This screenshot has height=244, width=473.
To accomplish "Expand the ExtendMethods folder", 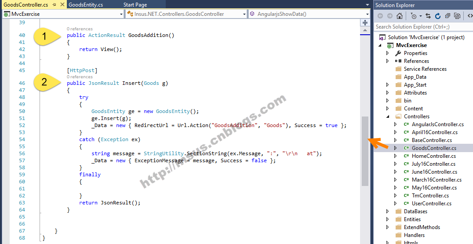I will point(388,227).
